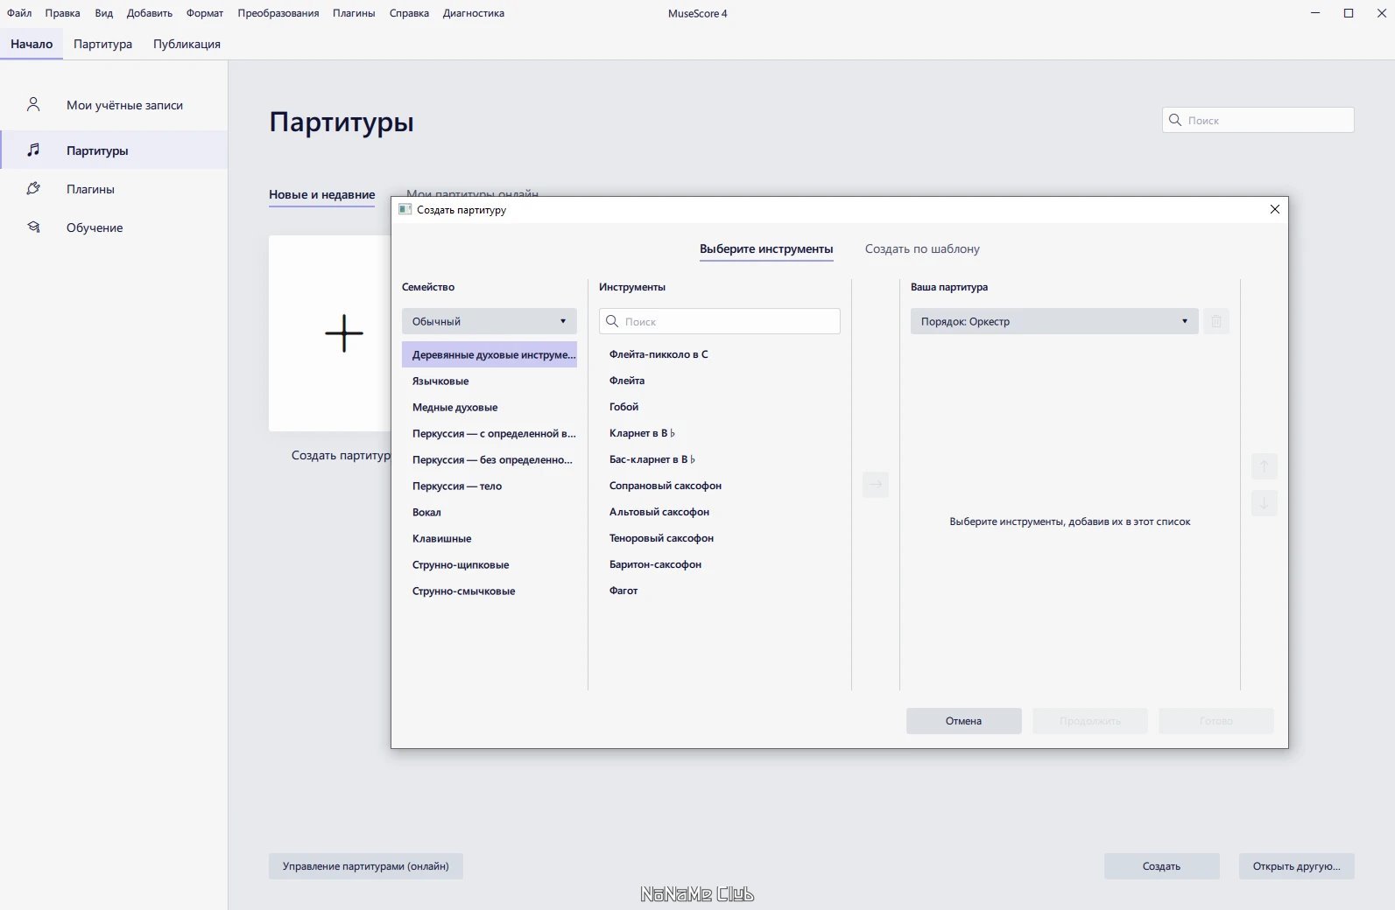Expand the Обычный family dropdown

pos(490,321)
